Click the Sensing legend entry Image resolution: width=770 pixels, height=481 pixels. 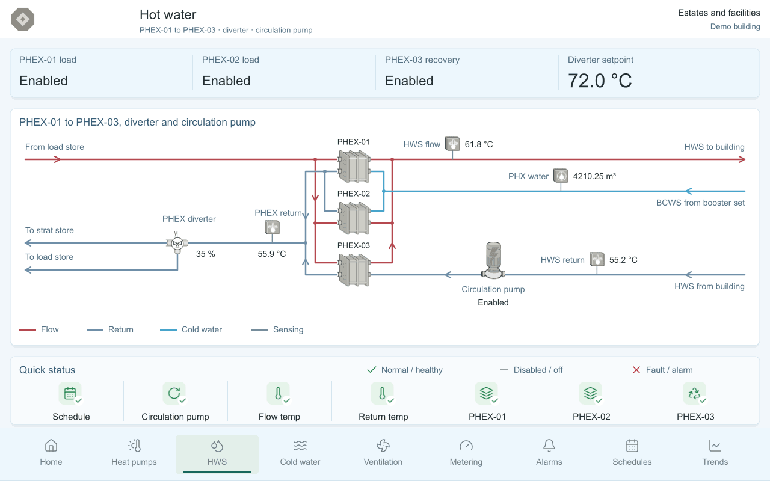pyautogui.click(x=277, y=329)
